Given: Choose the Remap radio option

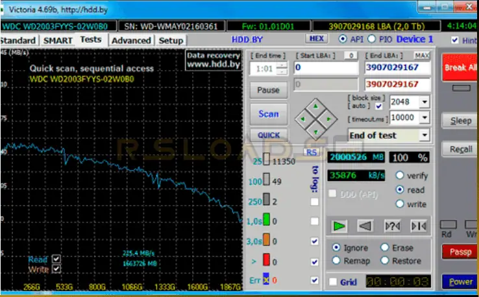Looking at the screenshot, I should 335,261.
